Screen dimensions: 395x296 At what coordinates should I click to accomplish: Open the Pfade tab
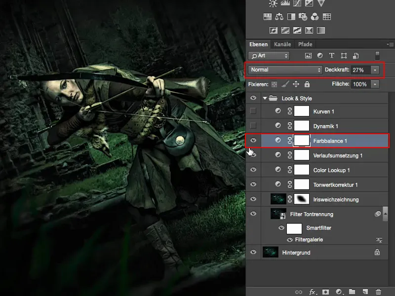(x=305, y=44)
